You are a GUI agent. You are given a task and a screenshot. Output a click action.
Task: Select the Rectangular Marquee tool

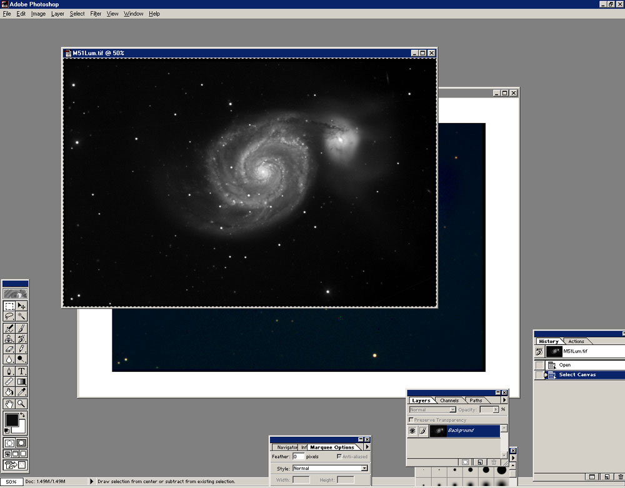coord(9,306)
